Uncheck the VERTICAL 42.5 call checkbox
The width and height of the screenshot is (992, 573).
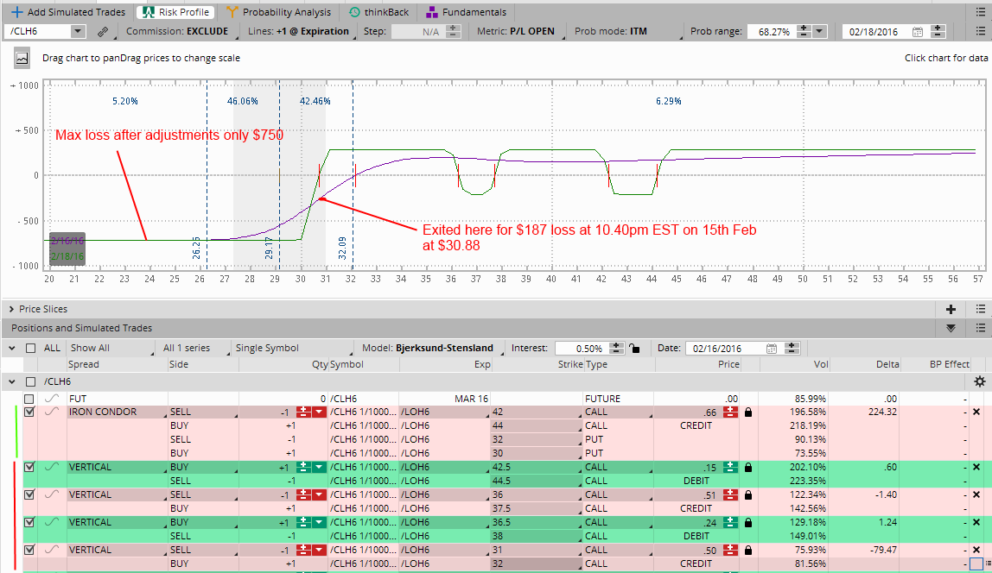click(x=29, y=468)
